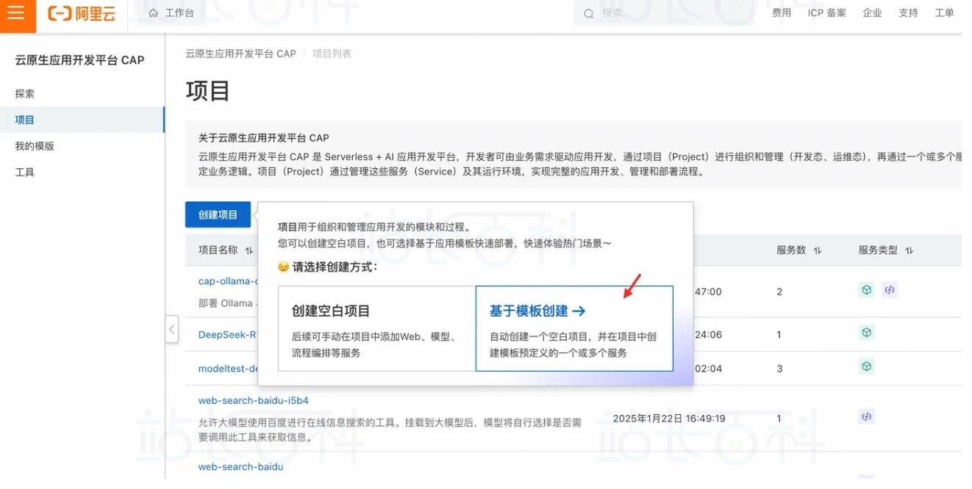Click the 请选择创建方式 prompt text
The height and width of the screenshot is (489, 972).
point(335,267)
